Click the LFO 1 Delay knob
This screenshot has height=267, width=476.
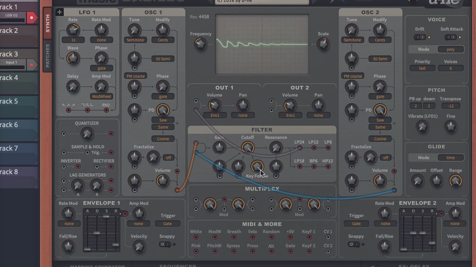(x=73, y=87)
